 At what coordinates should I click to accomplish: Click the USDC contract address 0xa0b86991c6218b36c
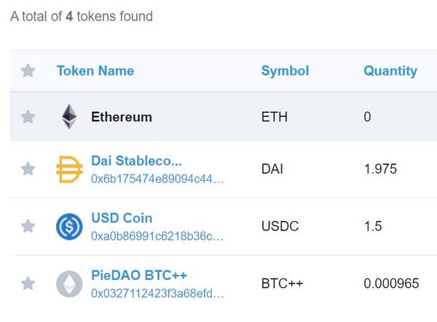pos(157,236)
